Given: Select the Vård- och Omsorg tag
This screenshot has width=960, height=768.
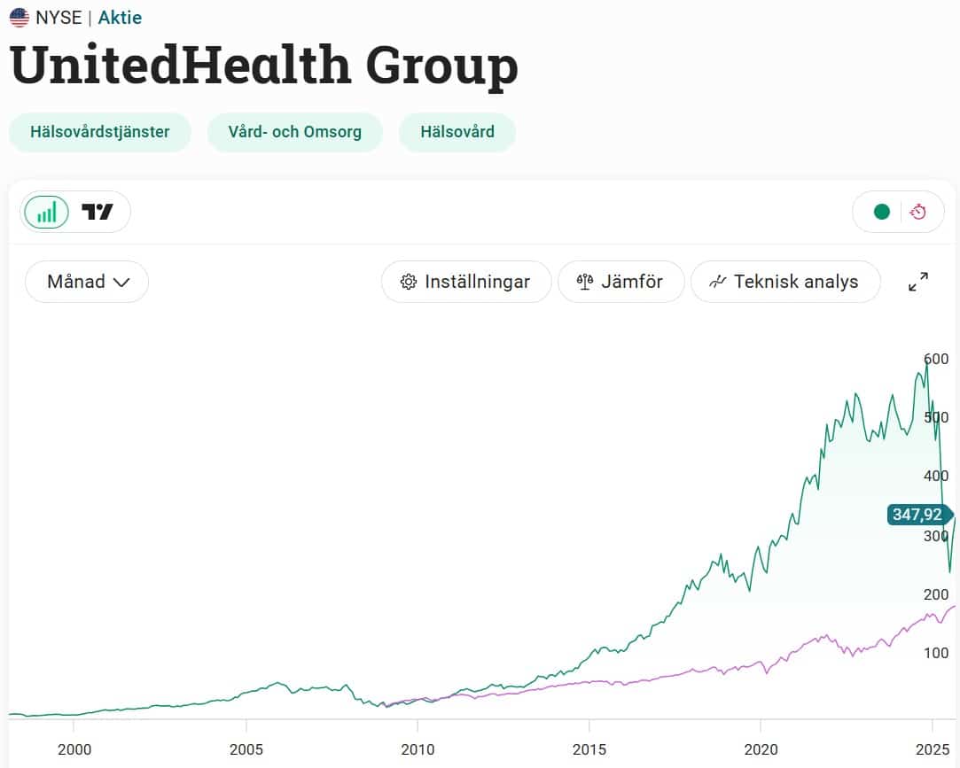Looking at the screenshot, I should coord(295,132).
